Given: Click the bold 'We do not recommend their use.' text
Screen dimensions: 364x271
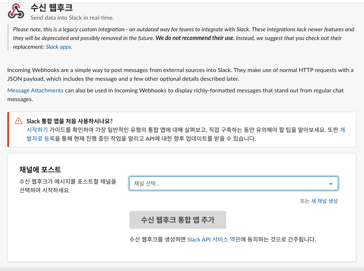Looking at the screenshot, I should pyautogui.click(x=195, y=38).
